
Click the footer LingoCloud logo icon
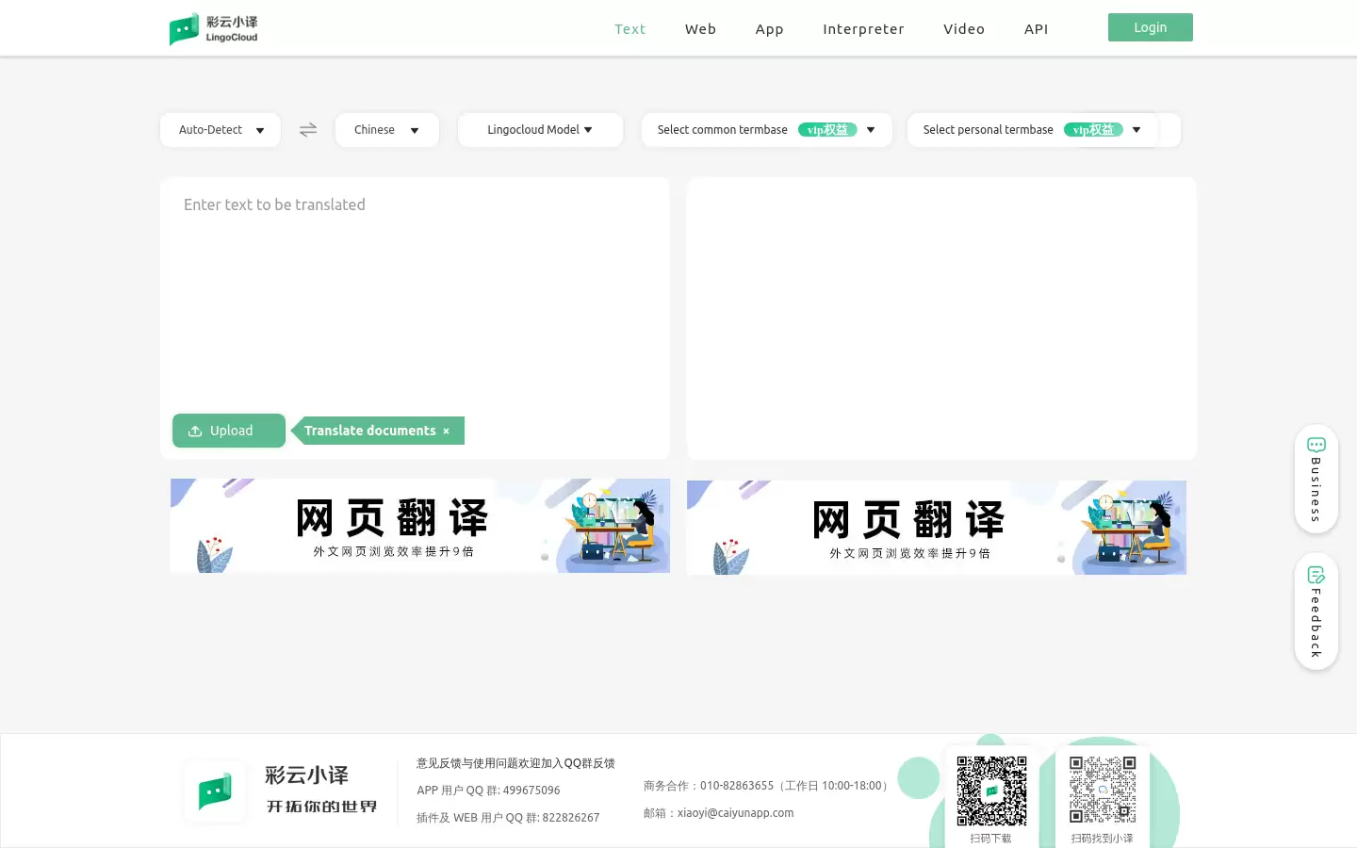215,791
